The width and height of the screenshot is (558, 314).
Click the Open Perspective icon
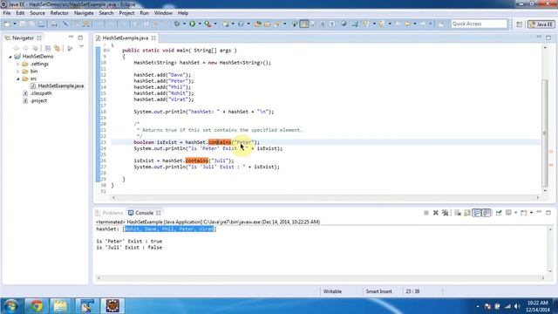click(x=520, y=24)
